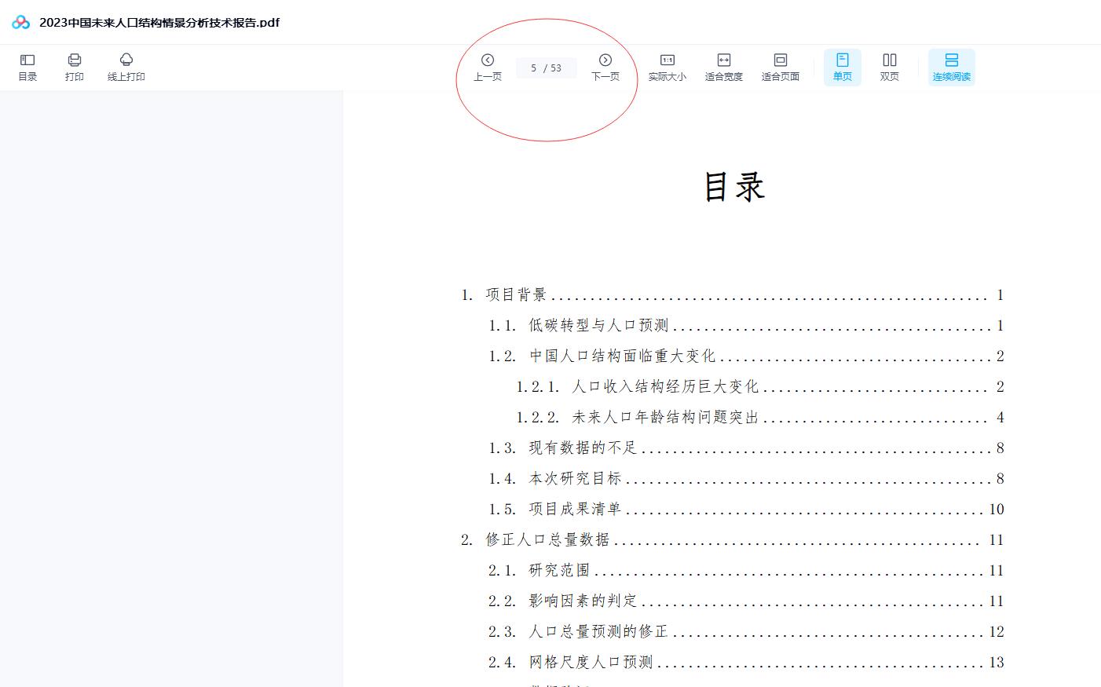Set zoom to 实际大小 actual size
The height and width of the screenshot is (687, 1101).
[x=667, y=67]
